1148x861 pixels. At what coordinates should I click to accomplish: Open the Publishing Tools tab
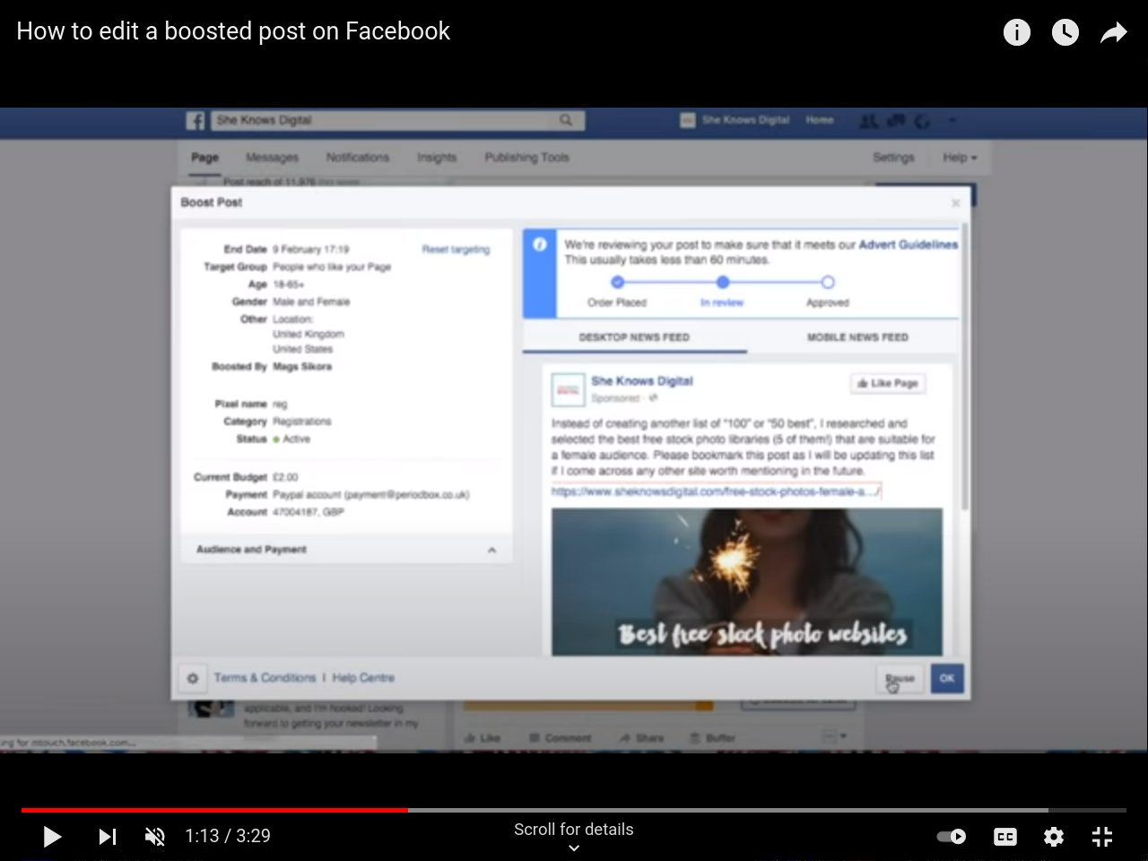(526, 158)
